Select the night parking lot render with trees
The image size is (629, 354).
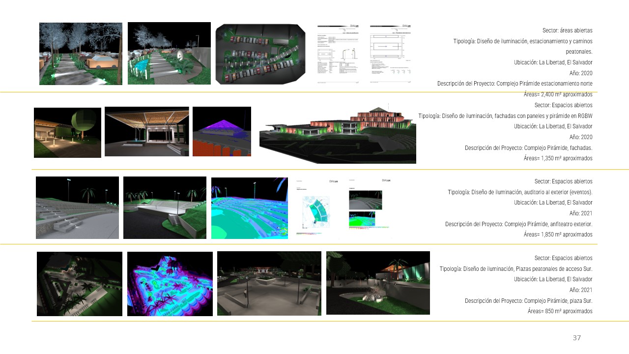point(80,53)
